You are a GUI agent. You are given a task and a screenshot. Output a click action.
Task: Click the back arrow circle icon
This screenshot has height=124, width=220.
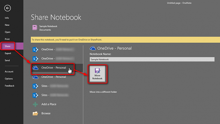pyautogui.click(x=7, y=8)
